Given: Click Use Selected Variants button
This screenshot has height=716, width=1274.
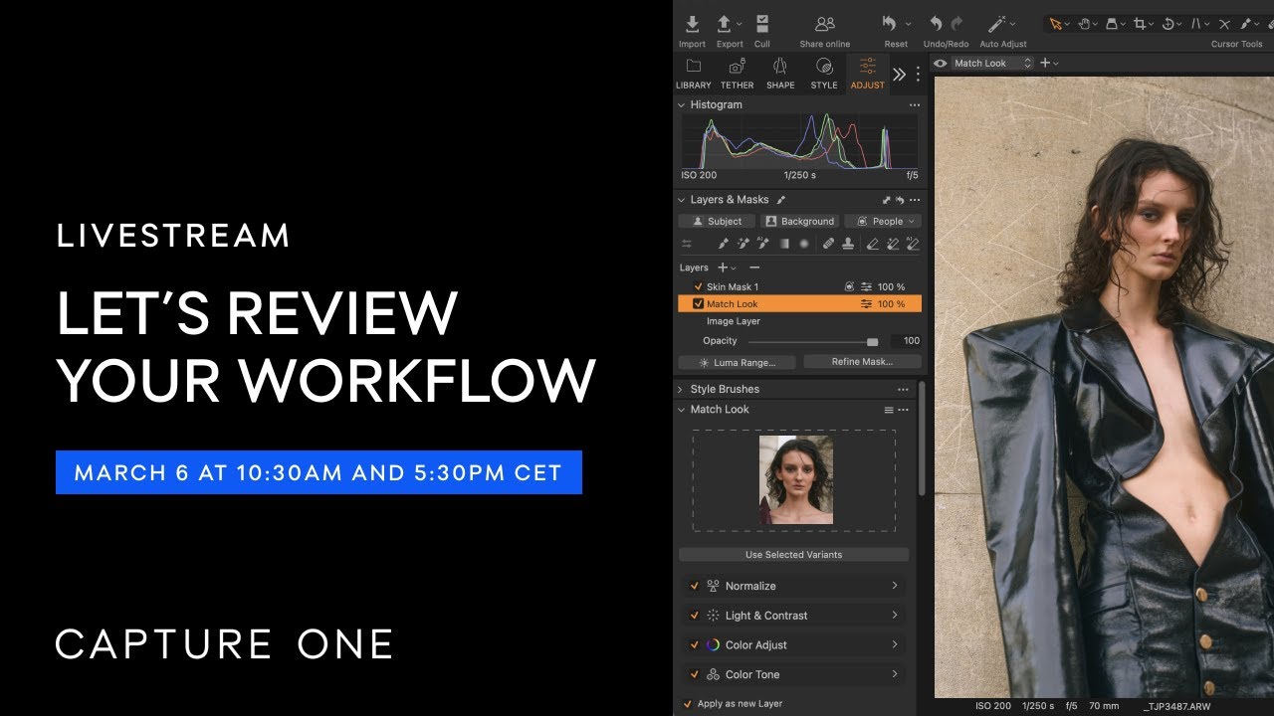Looking at the screenshot, I should [793, 554].
